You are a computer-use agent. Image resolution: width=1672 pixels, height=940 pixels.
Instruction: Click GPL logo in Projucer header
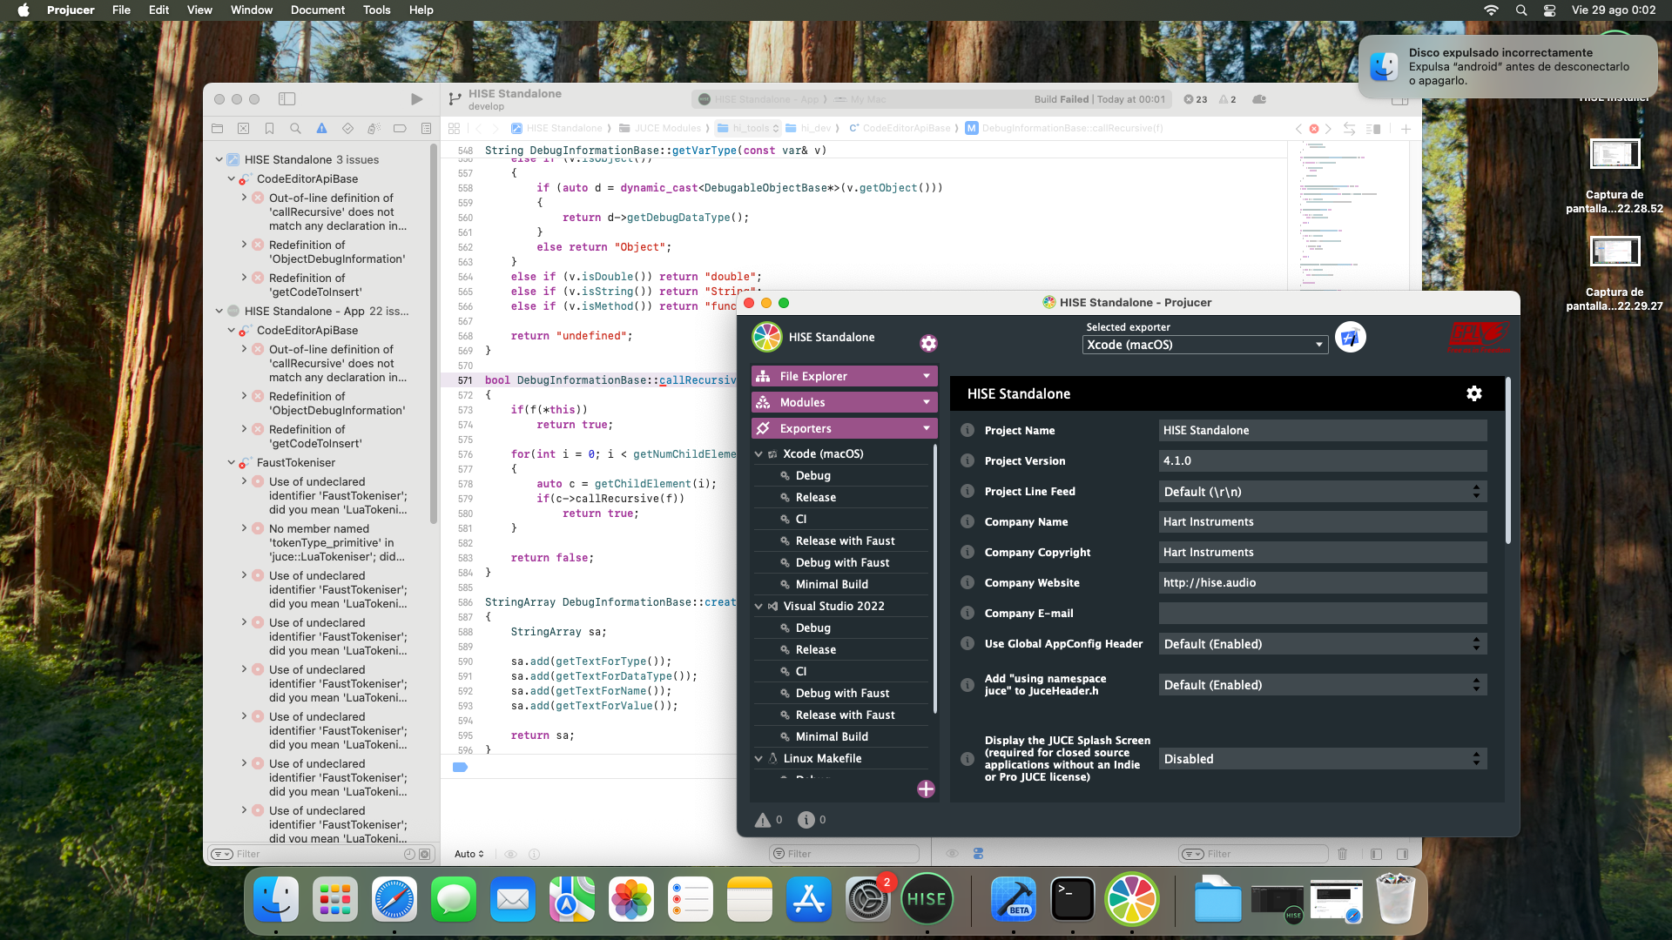click(x=1479, y=338)
